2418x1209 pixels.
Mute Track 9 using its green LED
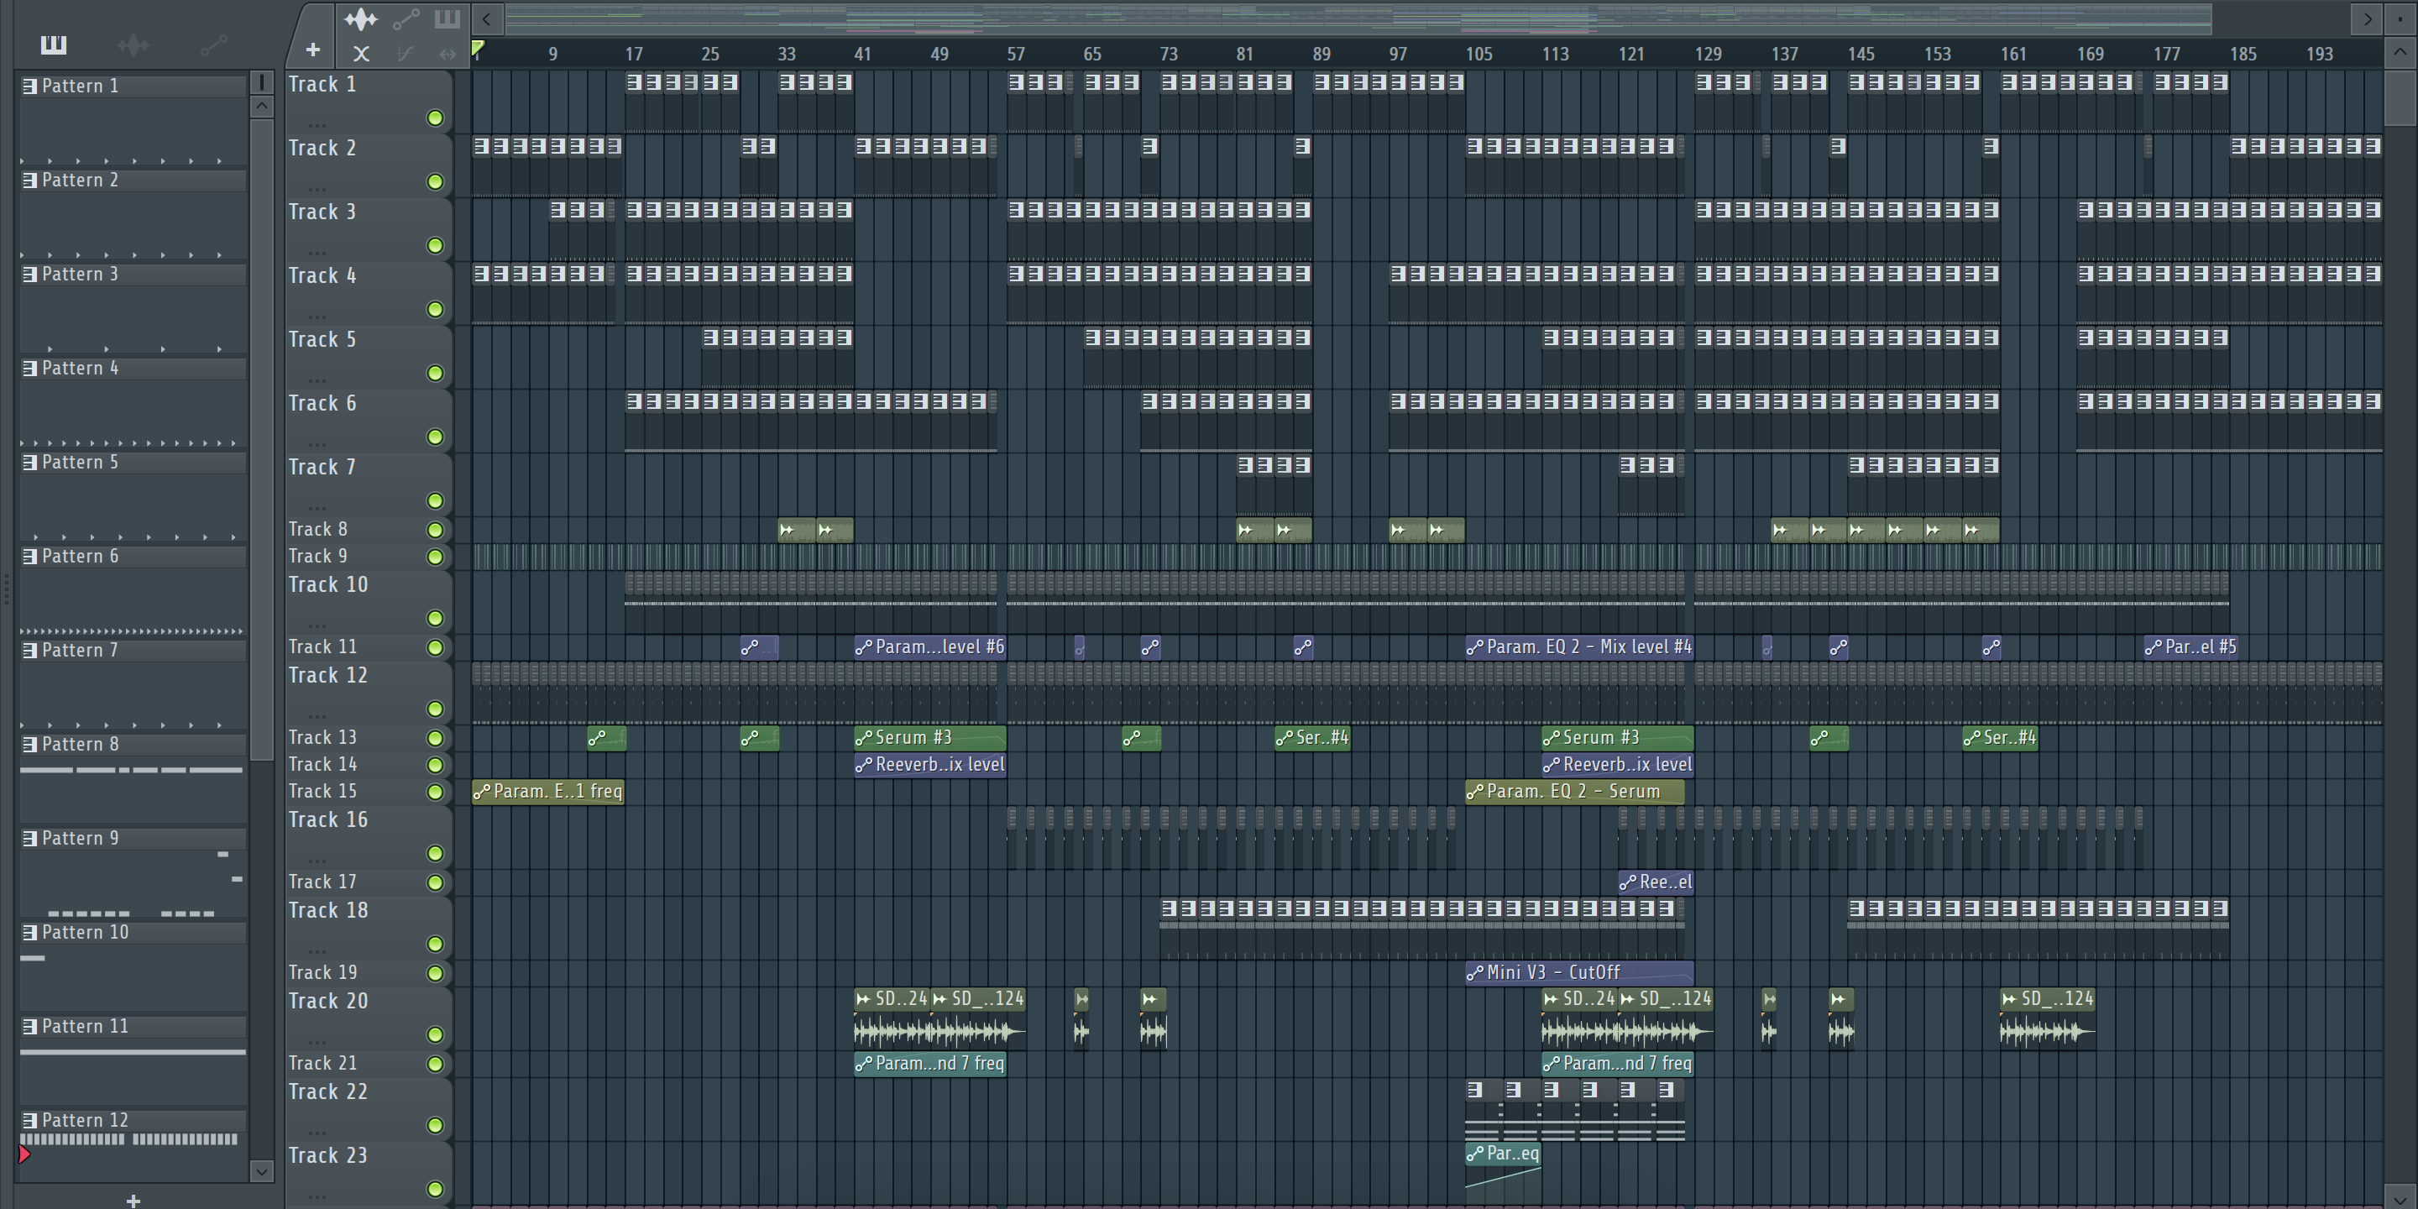[x=435, y=557]
